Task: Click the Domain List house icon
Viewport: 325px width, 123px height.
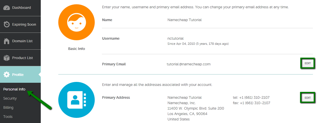Action: coord(7,41)
